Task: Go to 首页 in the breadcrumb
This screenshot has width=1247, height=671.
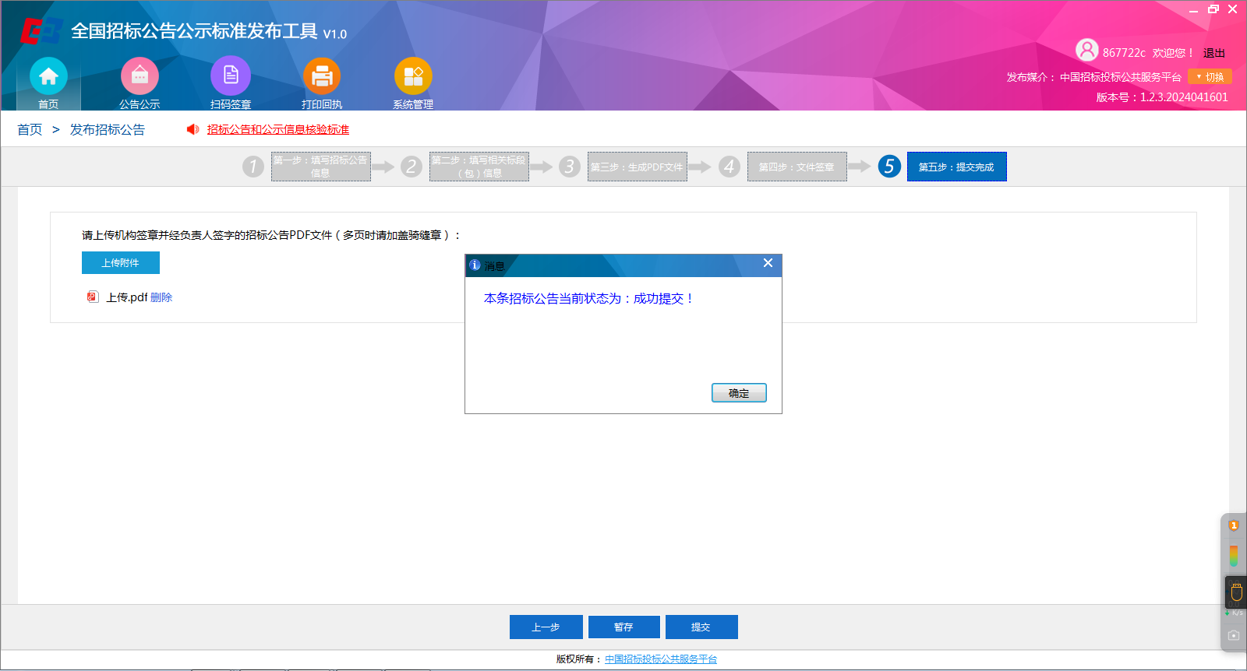Action: click(x=30, y=129)
